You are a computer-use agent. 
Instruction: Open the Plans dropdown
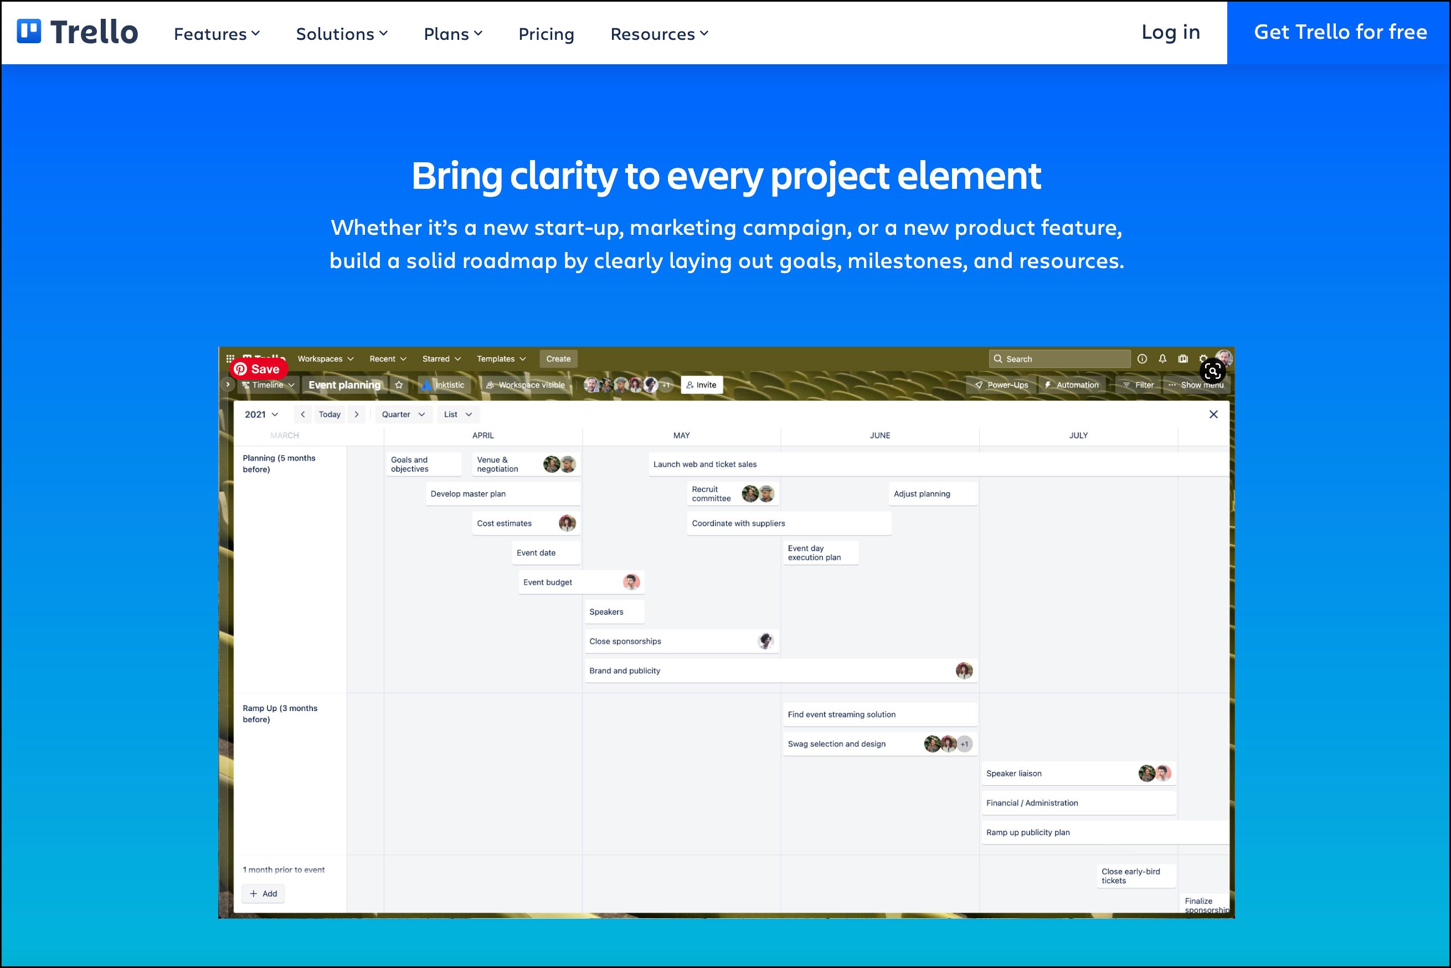(453, 34)
